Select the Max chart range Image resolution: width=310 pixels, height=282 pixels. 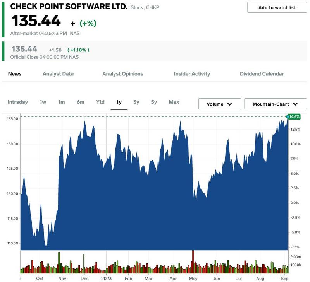point(174,102)
